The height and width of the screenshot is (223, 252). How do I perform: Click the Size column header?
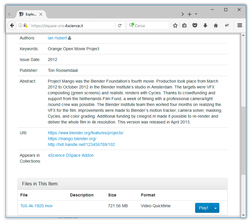(x=112, y=195)
